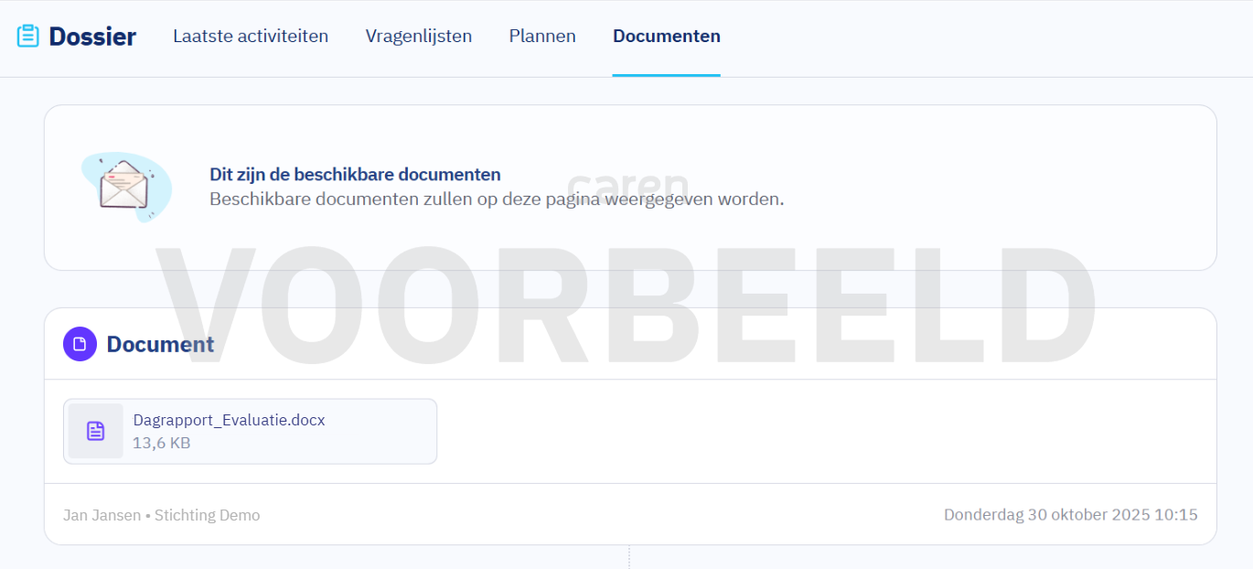This screenshot has width=1253, height=569.
Task: Go to the Vragenlijsten tab
Action: click(x=418, y=36)
